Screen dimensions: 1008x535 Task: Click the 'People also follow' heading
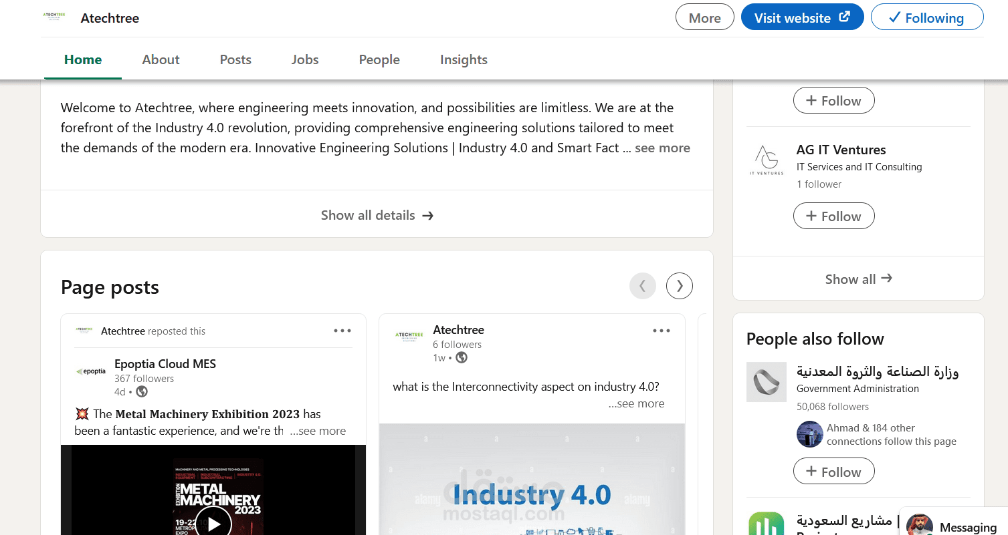click(x=815, y=339)
